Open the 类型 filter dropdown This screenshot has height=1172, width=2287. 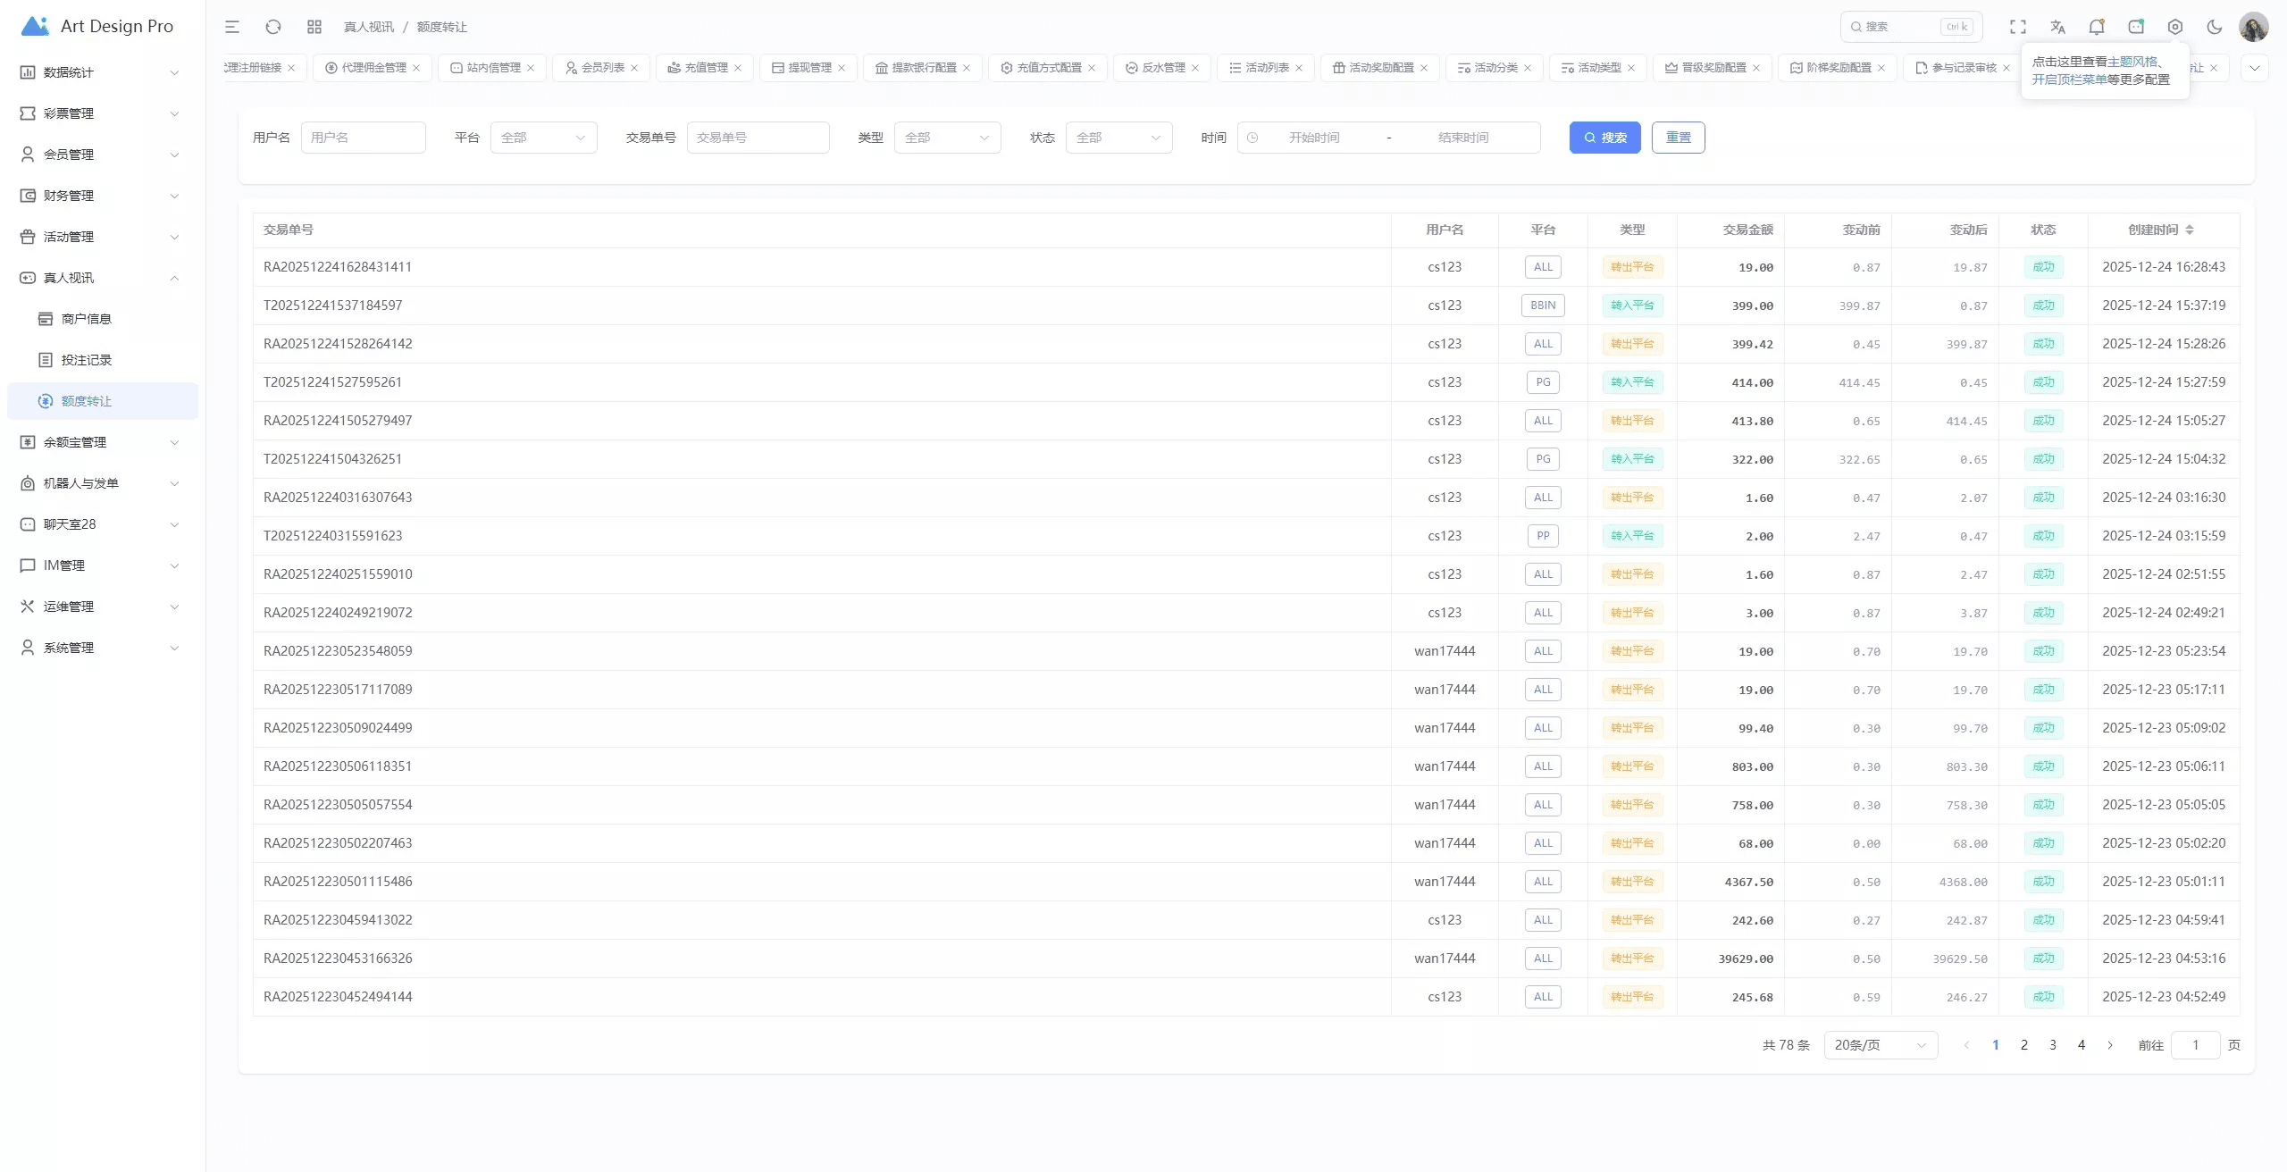coord(947,138)
